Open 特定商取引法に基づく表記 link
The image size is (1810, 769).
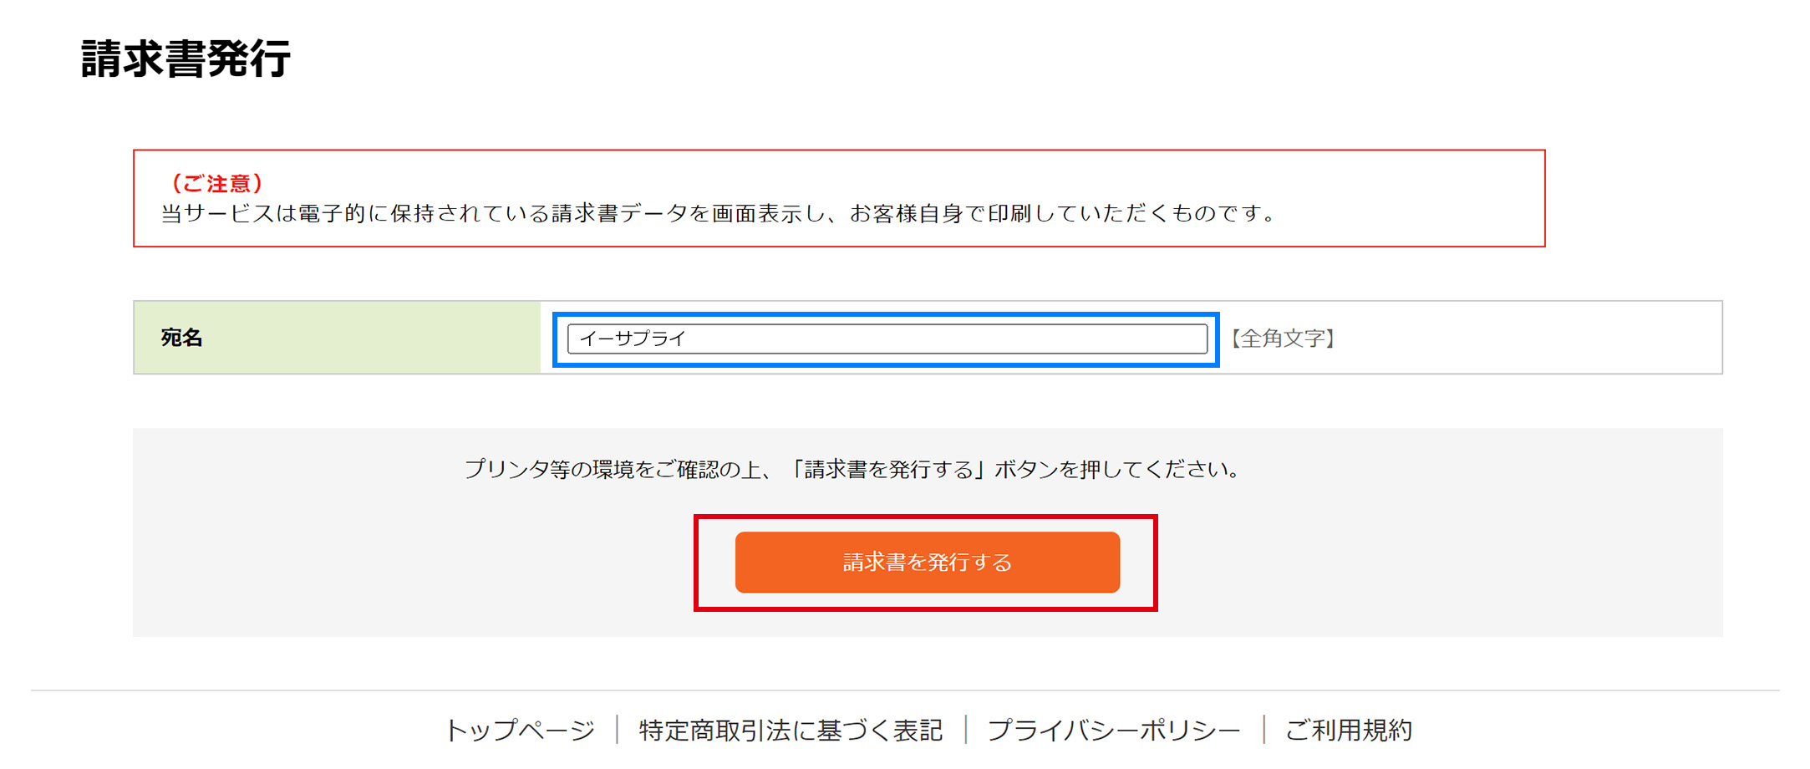[x=791, y=731]
